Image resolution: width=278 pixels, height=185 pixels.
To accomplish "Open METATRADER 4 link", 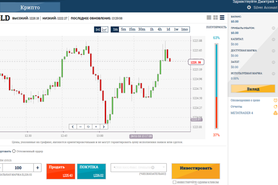I will (242, 113).
